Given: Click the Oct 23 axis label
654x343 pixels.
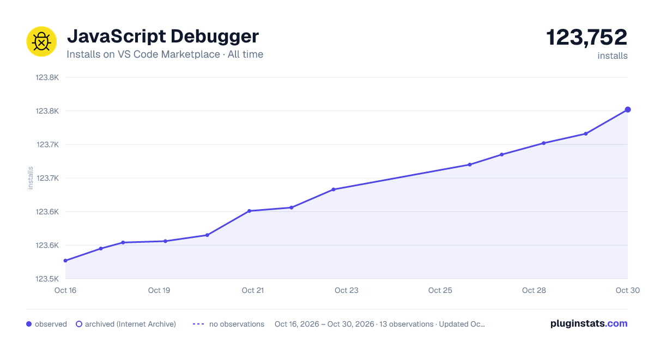Looking at the screenshot, I should (347, 290).
